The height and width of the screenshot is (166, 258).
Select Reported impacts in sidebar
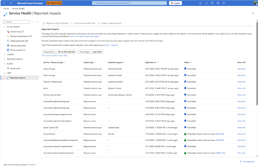(20, 78)
